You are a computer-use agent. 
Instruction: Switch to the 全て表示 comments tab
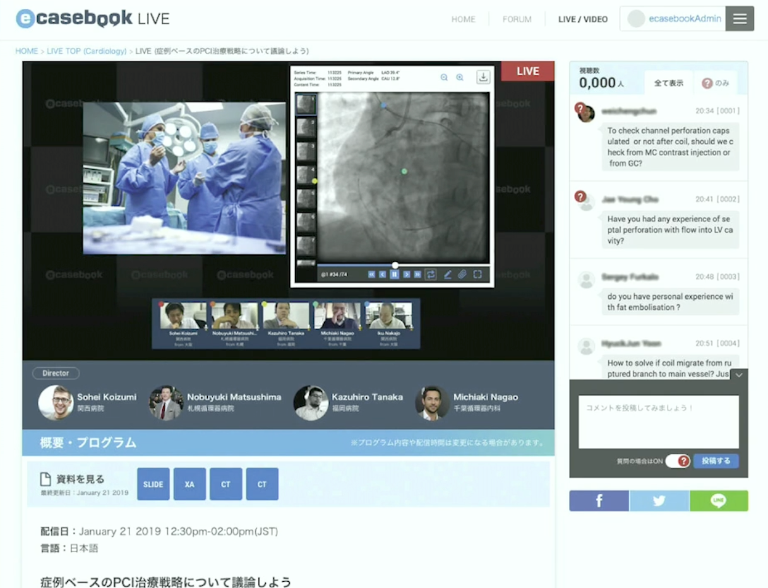pyautogui.click(x=669, y=83)
